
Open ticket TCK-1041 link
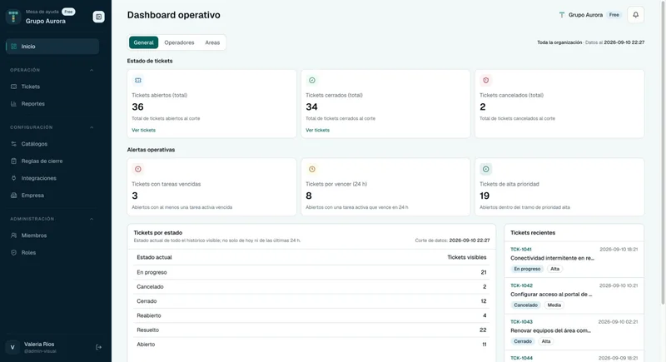(521, 250)
